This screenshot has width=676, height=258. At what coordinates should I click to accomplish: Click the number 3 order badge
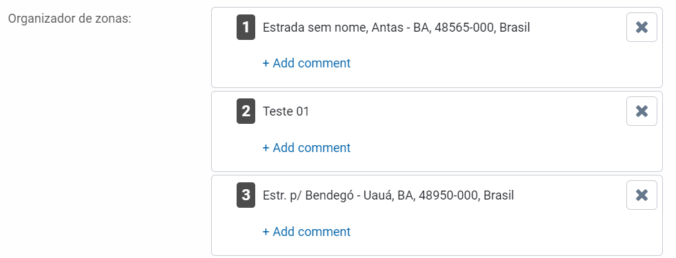click(246, 195)
